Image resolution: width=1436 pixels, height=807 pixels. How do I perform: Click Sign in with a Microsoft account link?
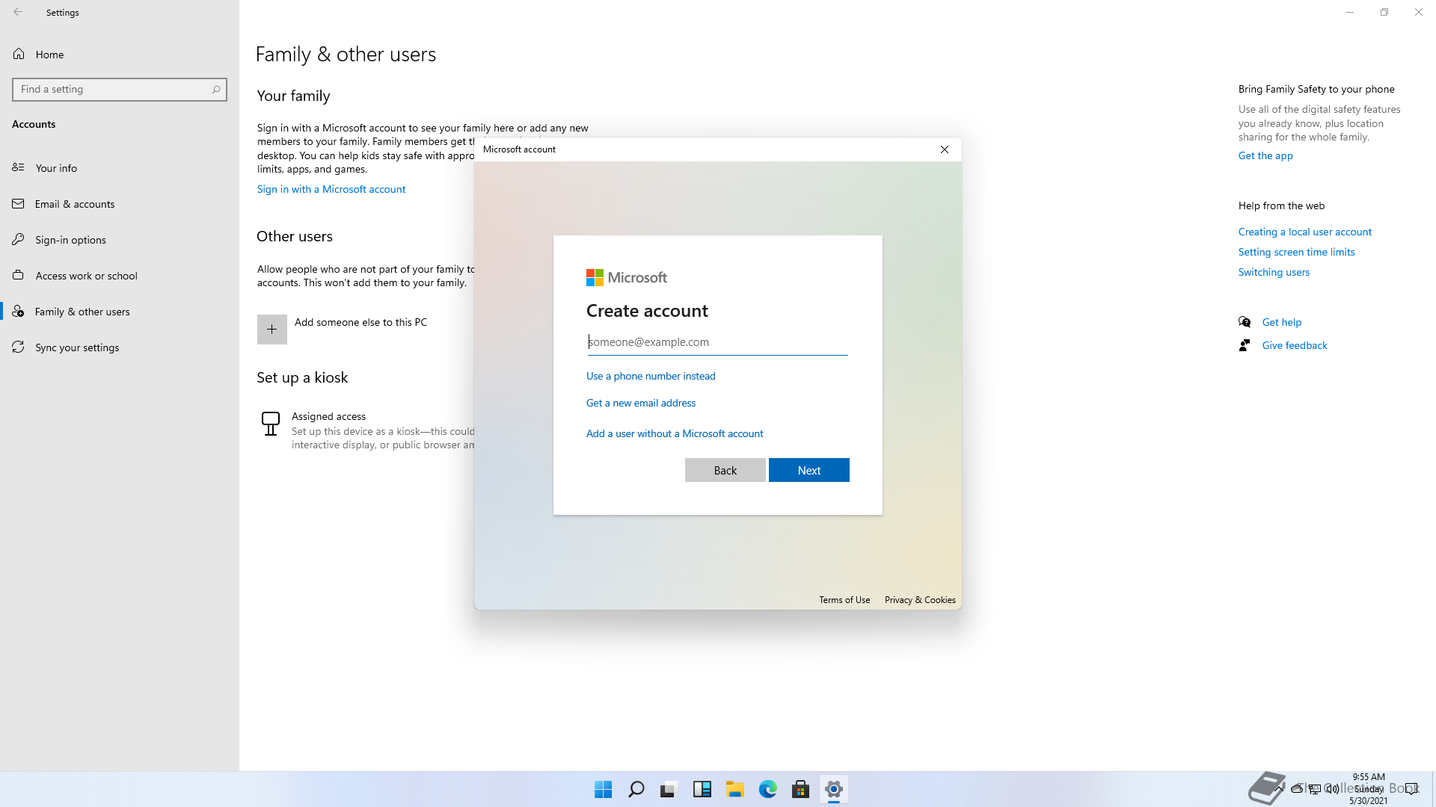331,189
